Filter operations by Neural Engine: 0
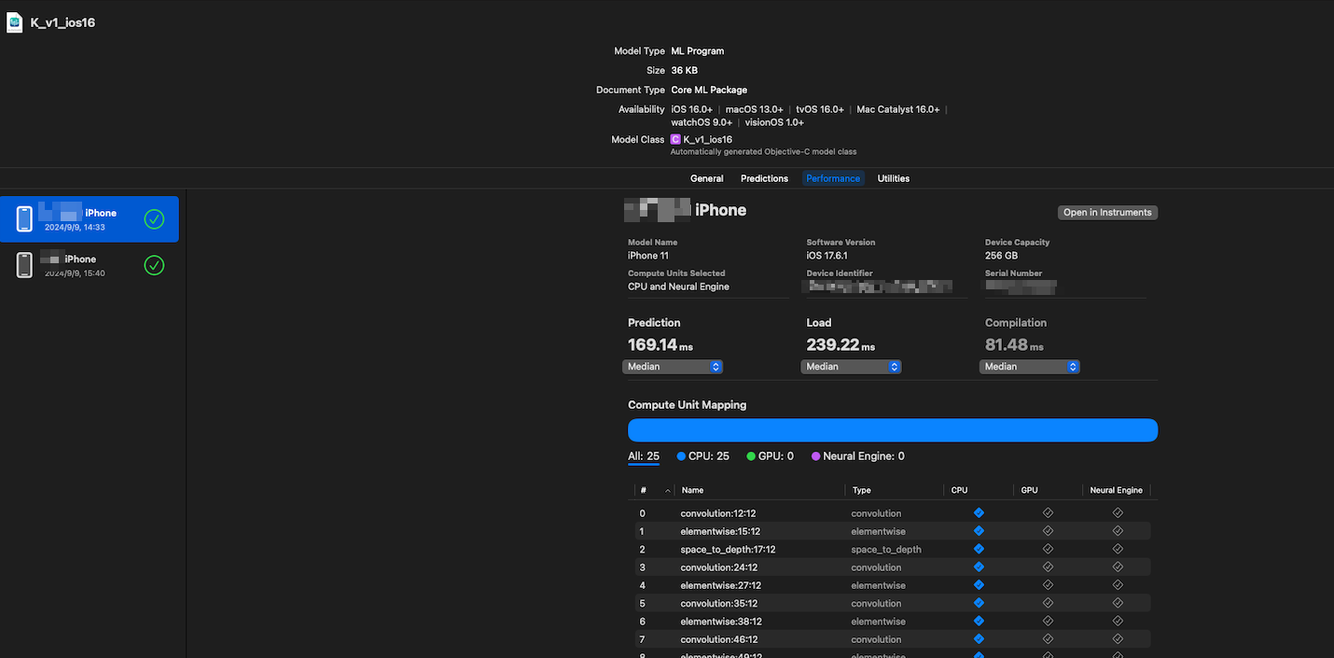This screenshot has width=1334, height=658. 858,456
